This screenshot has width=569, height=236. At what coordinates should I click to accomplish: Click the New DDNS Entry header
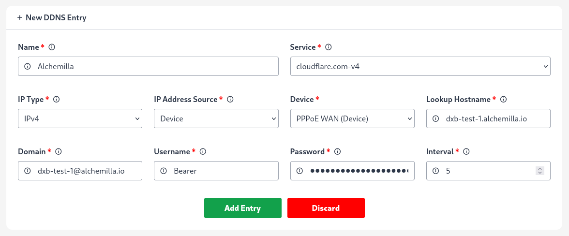51,17
